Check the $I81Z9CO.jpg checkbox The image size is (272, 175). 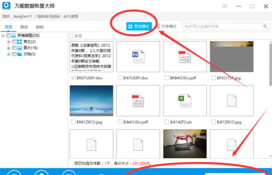[213, 122]
